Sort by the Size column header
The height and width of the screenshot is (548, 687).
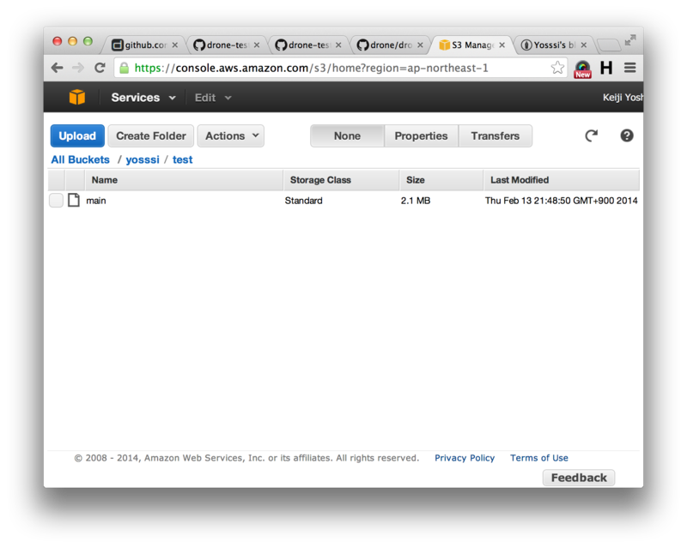point(441,180)
